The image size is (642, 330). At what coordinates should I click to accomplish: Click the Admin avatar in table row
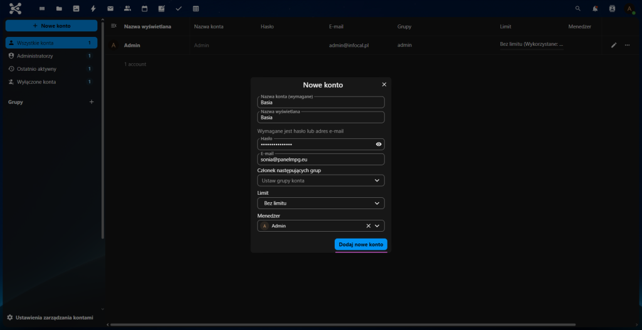(x=114, y=45)
